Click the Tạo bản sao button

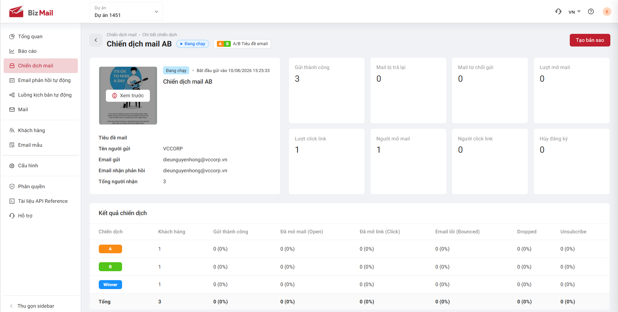click(590, 40)
